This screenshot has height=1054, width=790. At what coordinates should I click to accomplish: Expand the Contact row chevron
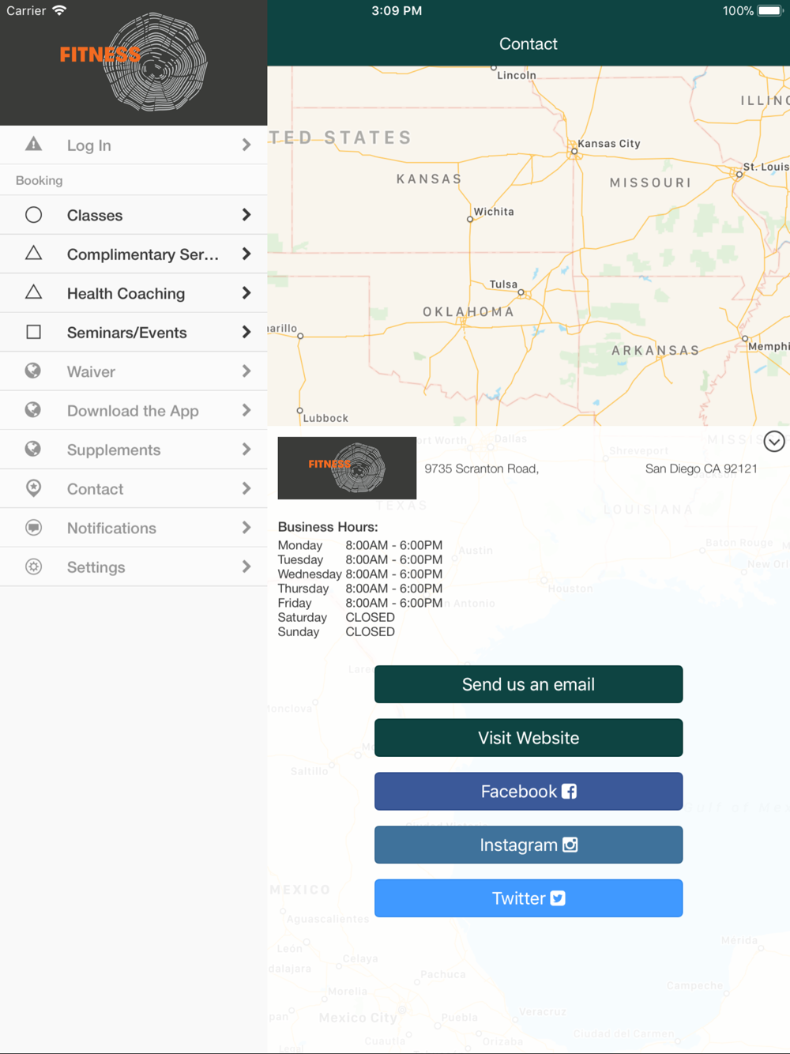(x=246, y=488)
